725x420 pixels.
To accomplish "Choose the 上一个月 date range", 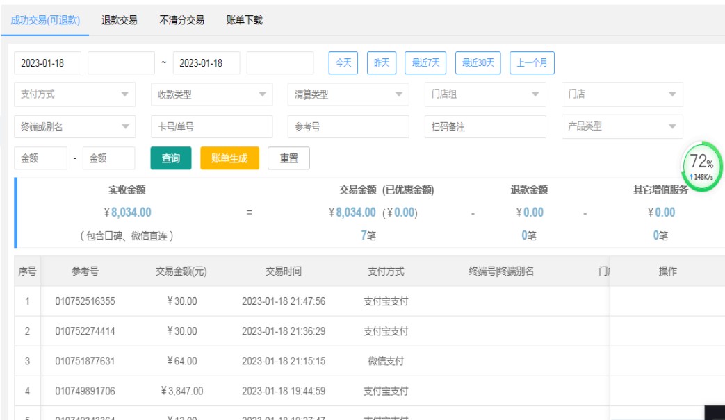I will click(532, 62).
